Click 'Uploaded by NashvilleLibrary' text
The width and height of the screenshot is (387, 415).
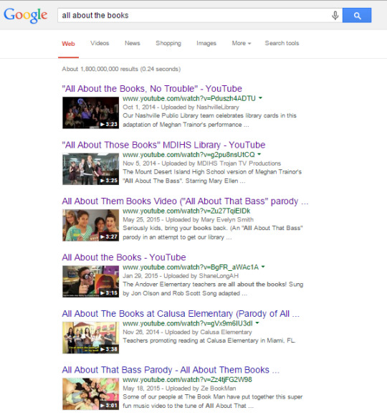click(x=200, y=108)
